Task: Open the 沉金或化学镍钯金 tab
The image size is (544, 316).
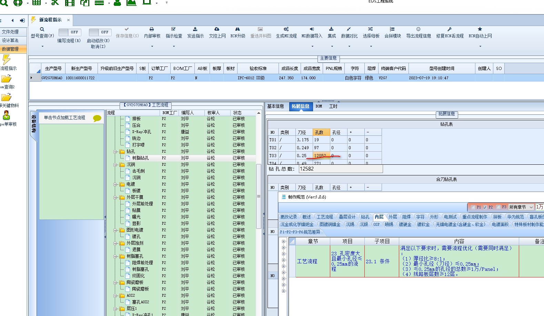Action: pos(297,224)
